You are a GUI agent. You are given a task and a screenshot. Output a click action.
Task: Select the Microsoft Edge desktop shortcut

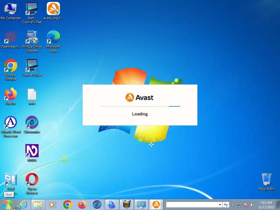(53, 42)
